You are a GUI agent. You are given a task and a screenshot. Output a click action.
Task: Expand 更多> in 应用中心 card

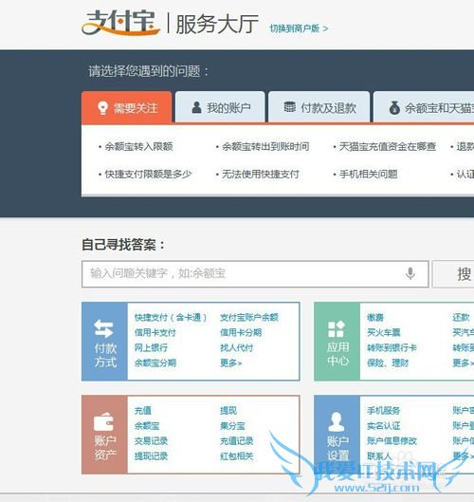pos(464,363)
